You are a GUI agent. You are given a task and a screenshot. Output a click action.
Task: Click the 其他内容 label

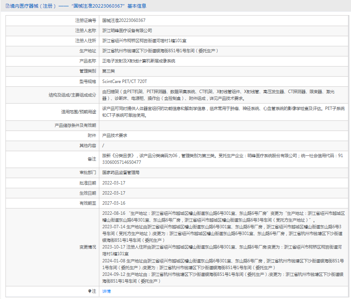(x=88, y=146)
